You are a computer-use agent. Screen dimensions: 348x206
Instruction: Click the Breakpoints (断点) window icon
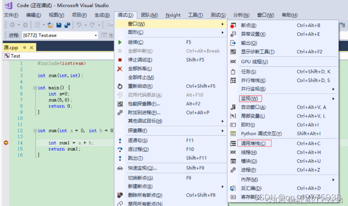click(233, 25)
